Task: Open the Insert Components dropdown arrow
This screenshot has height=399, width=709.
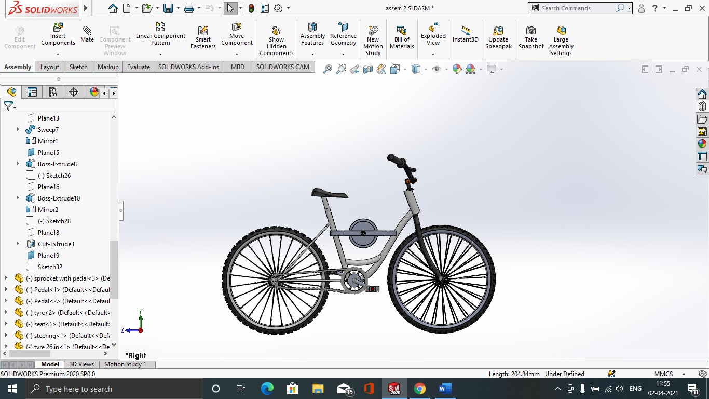Action: click(58, 54)
